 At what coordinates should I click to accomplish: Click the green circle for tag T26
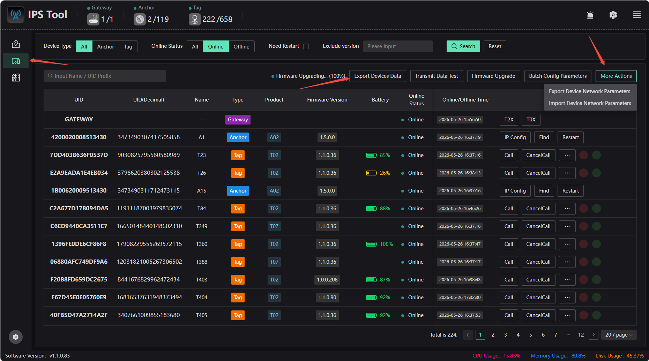[597, 173]
